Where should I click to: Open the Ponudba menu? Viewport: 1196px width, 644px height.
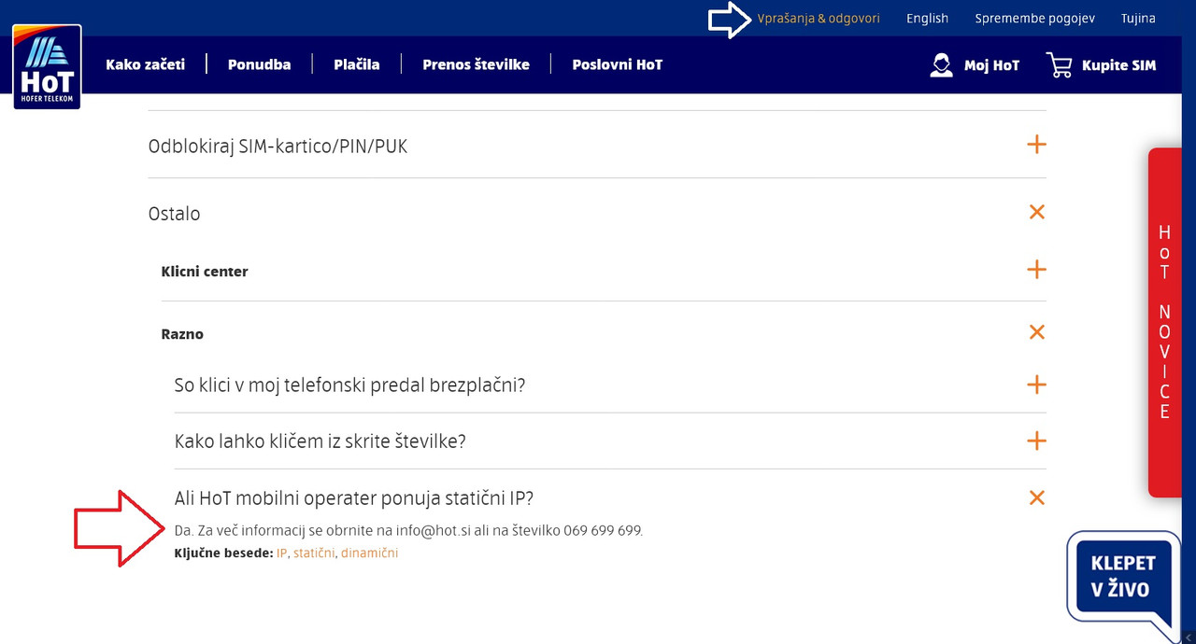[x=259, y=64]
